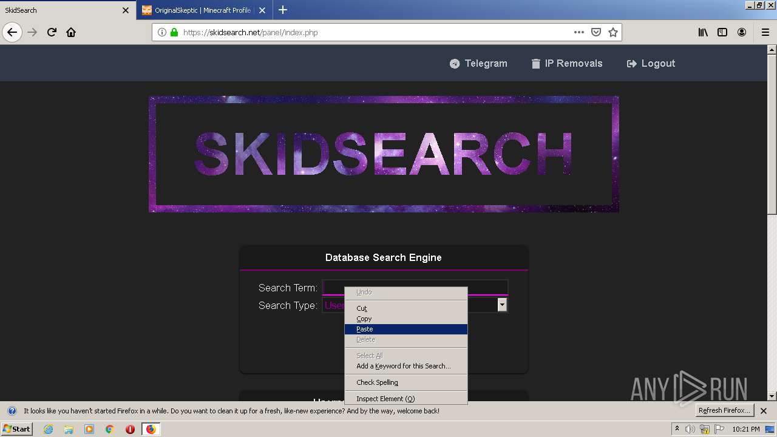Select Add a Keyword for this Search
777x437 pixels.
[405, 366]
